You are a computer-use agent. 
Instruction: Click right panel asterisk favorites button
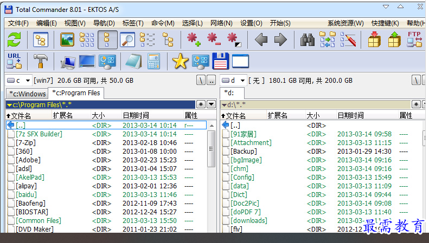pos(416,104)
